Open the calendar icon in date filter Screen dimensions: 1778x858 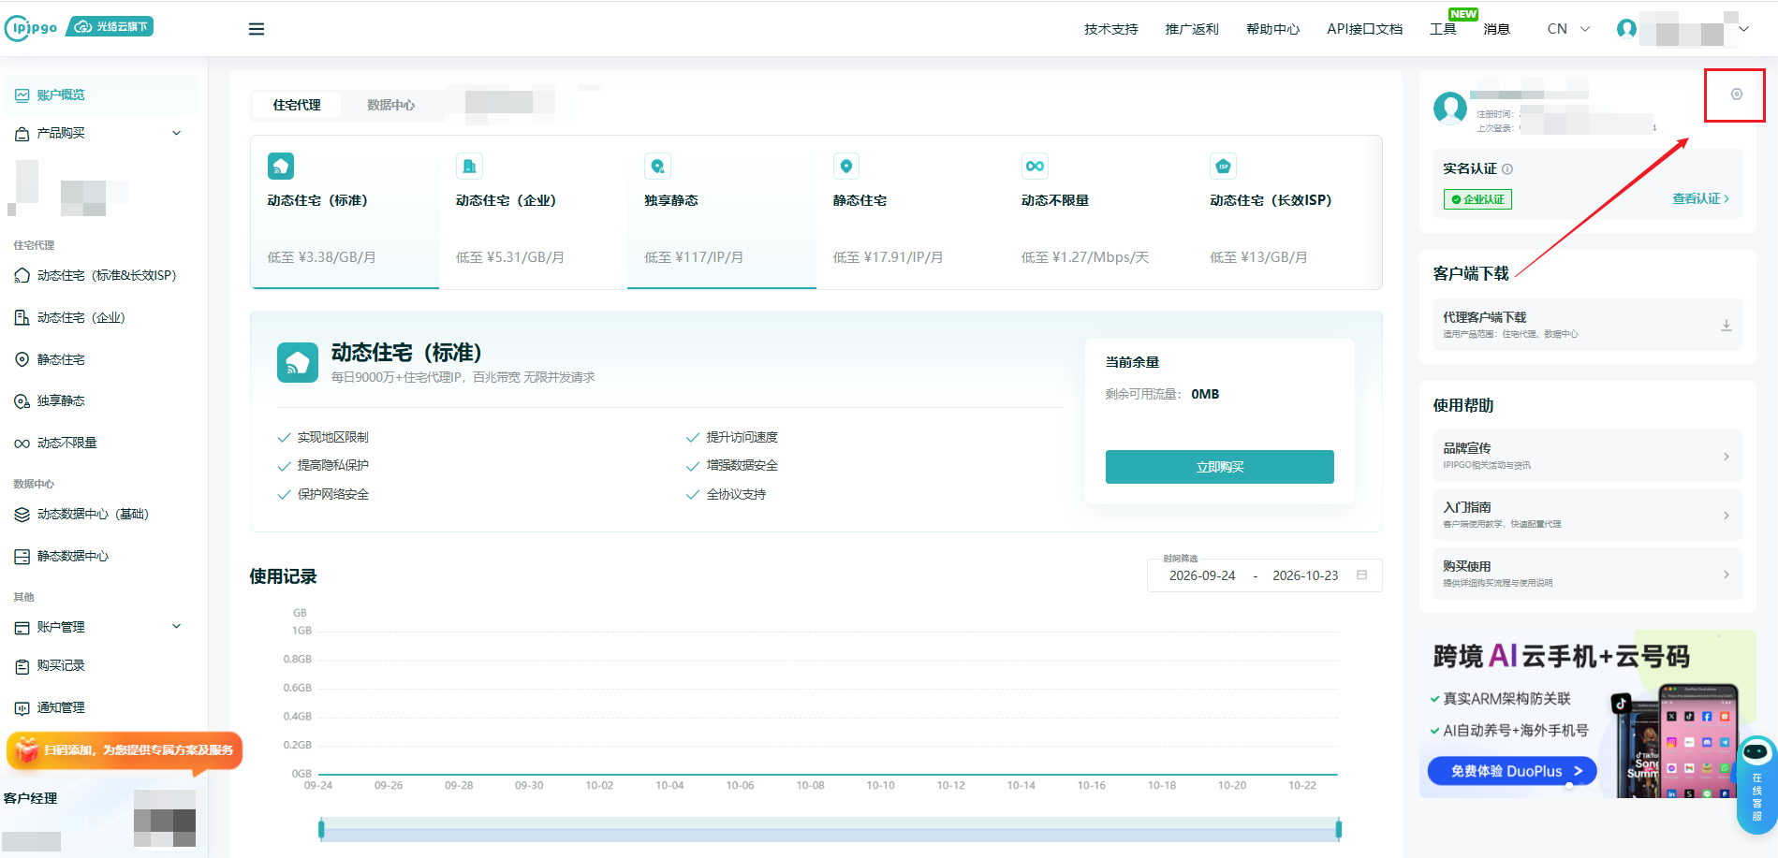tap(1362, 575)
